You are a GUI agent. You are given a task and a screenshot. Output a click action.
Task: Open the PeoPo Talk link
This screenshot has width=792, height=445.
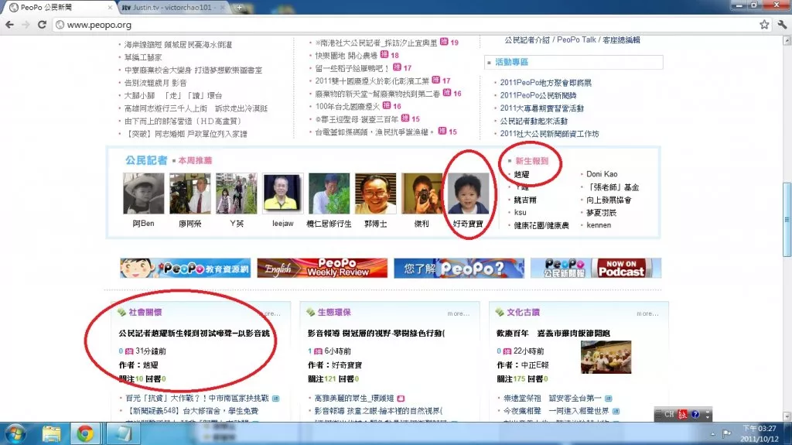point(576,40)
